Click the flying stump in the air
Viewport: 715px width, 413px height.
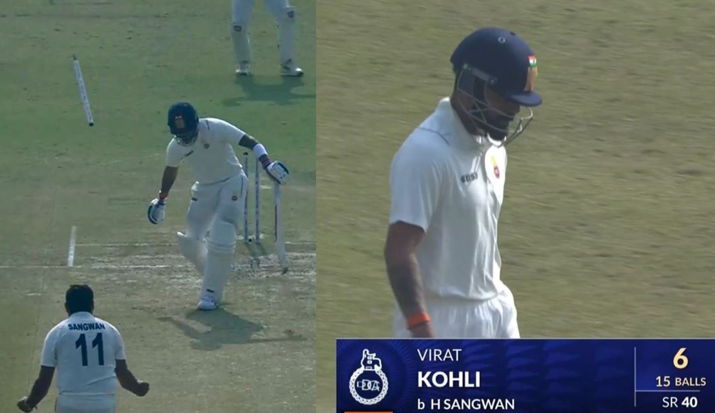click(83, 90)
